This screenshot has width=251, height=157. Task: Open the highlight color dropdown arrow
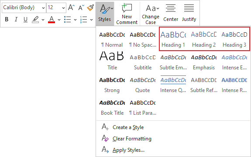coord(43,20)
